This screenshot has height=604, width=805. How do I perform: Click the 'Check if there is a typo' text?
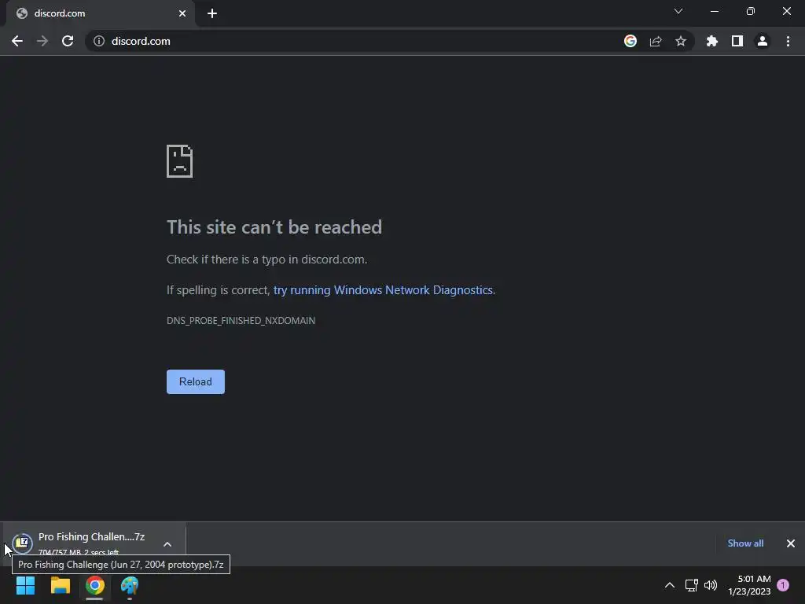267,260
